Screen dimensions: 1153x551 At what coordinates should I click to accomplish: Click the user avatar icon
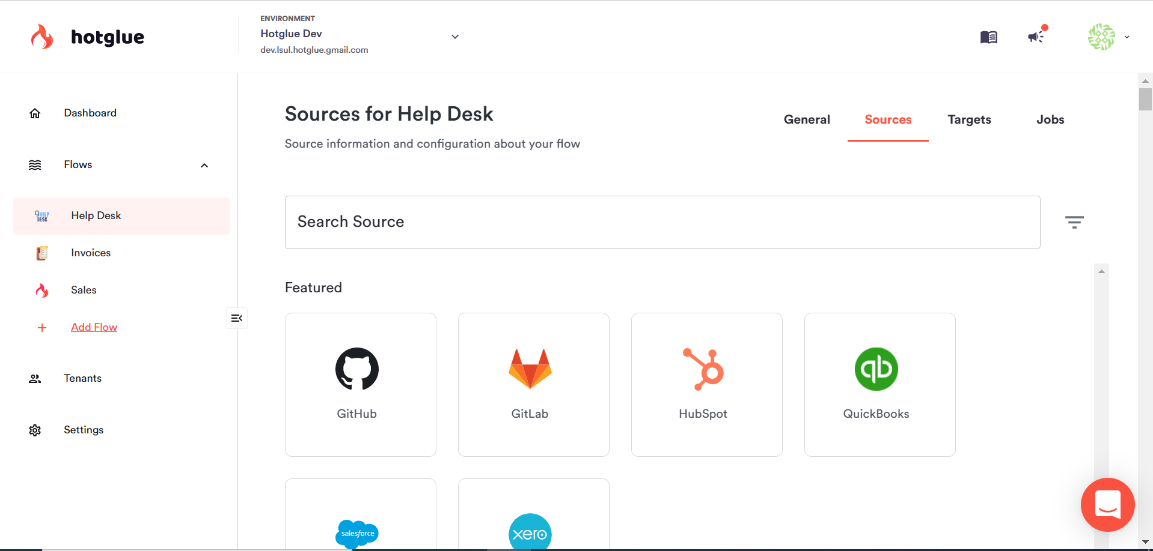(1101, 37)
